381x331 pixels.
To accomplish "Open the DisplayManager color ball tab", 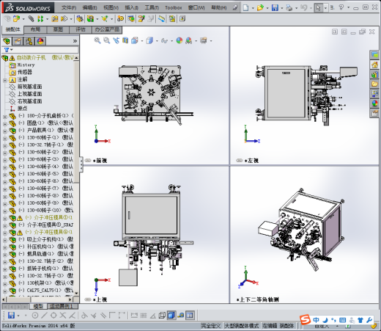I will (x=40, y=41).
